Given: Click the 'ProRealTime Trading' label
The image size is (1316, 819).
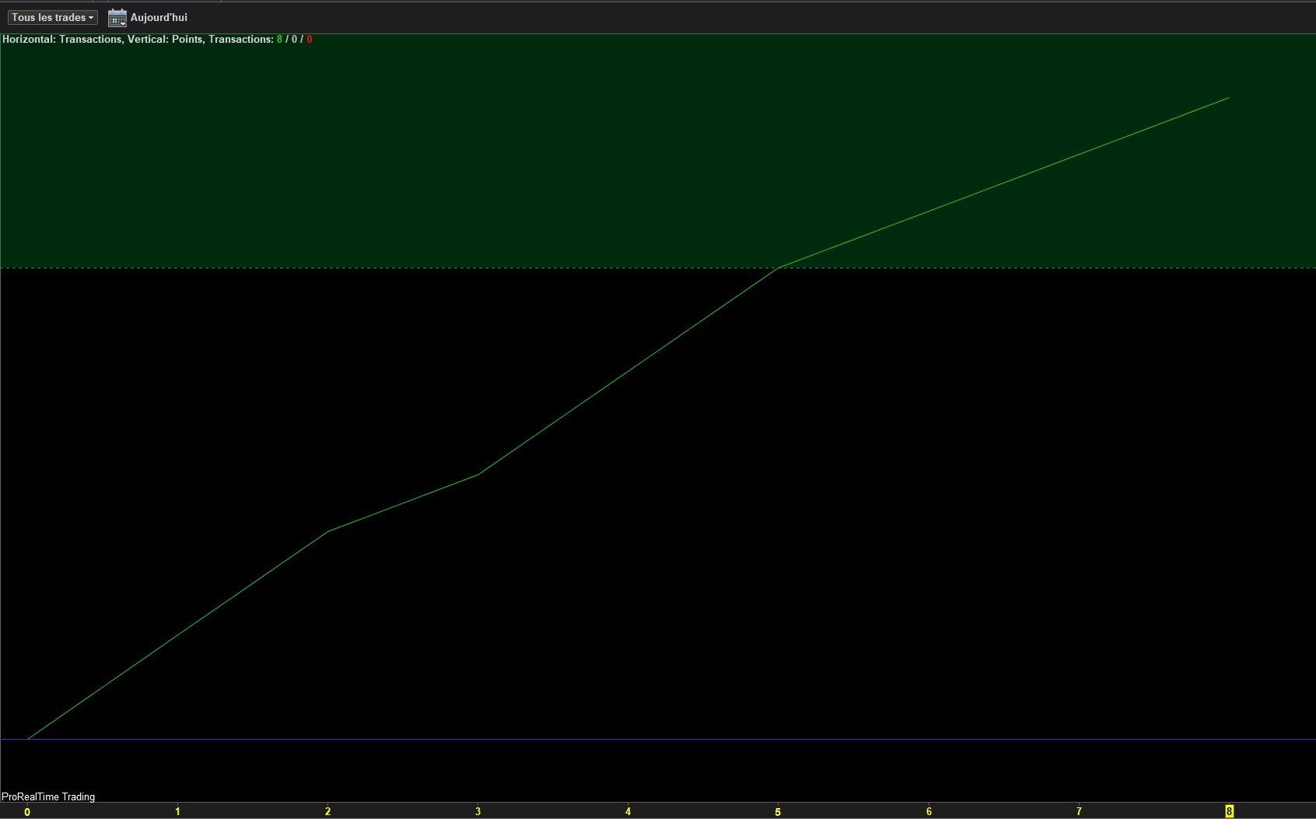Looking at the screenshot, I should point(48,796).
